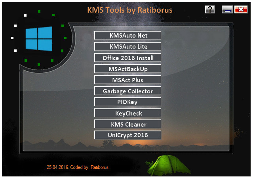Launch KMSAuto Net
The width and height of the screenshot is (253, 180).
tap(127, 36)
